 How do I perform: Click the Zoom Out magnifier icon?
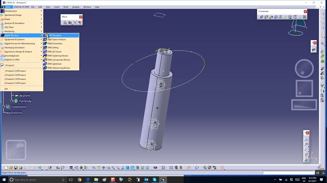point(118,168)
